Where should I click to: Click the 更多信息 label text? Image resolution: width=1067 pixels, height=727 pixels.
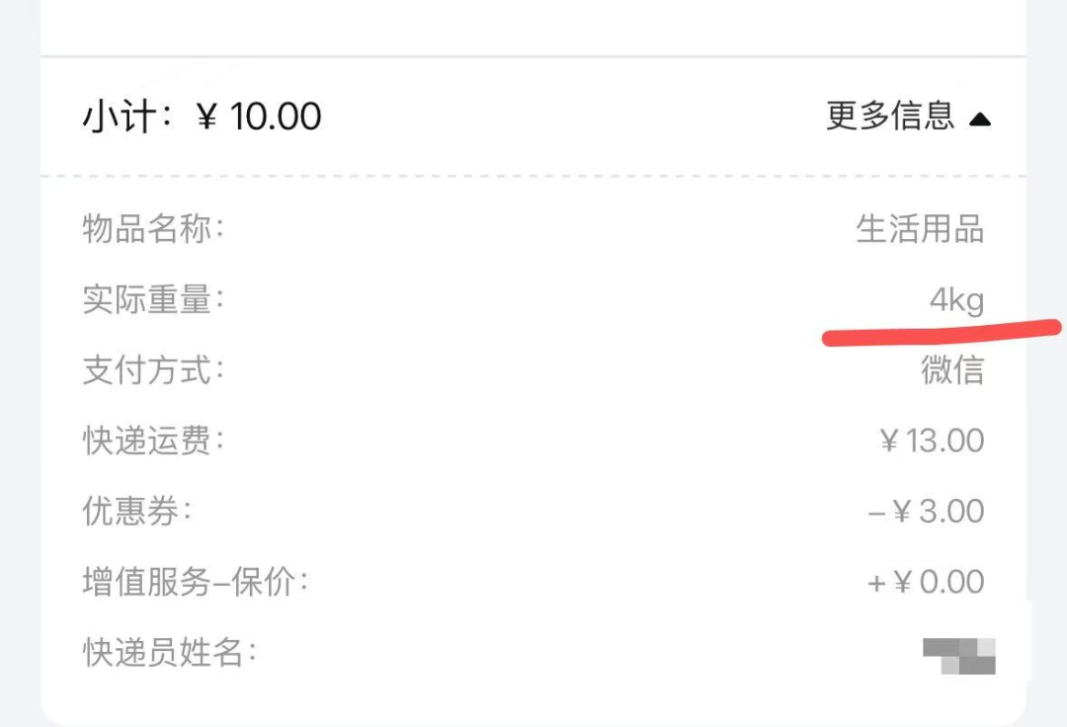pyautogui.click(x=890, y=117)
